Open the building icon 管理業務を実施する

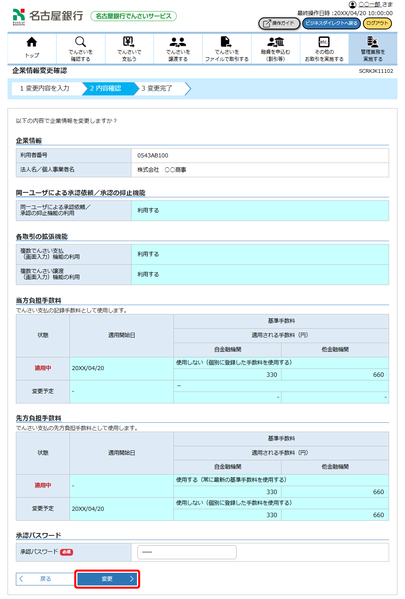(372, 42)
